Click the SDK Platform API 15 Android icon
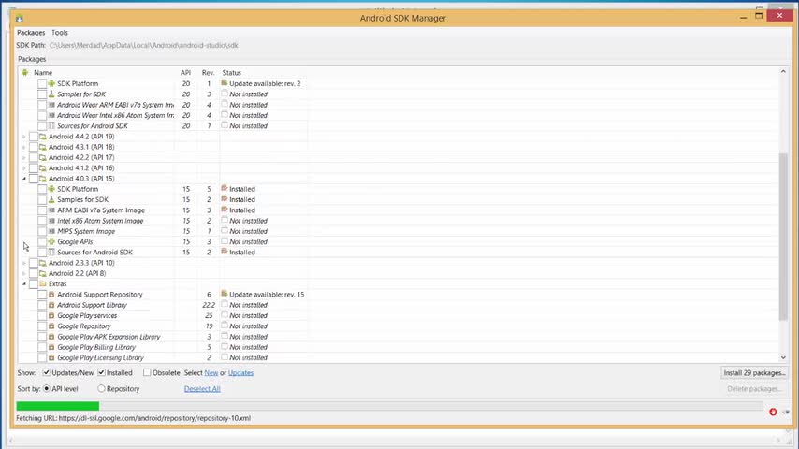This screenshot has width=799, height=449. click(x=51, y=189)
